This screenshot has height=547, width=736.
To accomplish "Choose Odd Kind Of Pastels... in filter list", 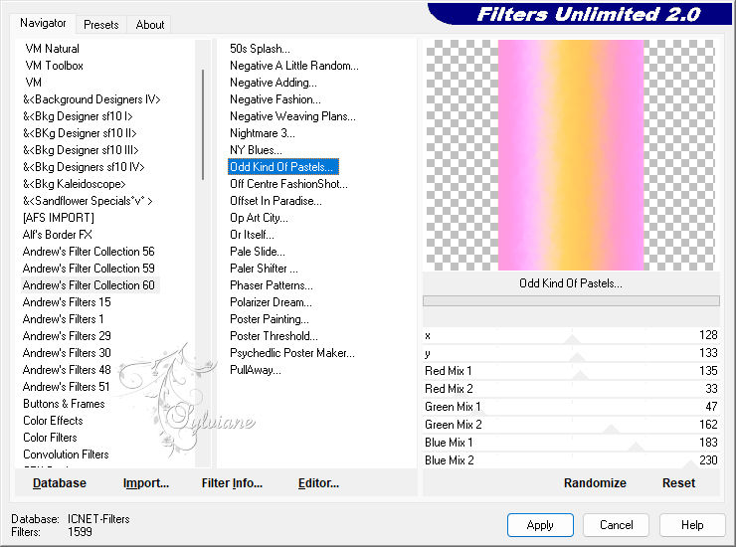I will pyautogui.click(x=283, y=167).
